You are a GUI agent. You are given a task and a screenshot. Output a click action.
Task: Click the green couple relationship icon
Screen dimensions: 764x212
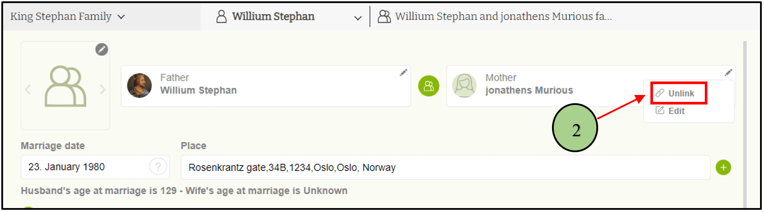(429, 86)
